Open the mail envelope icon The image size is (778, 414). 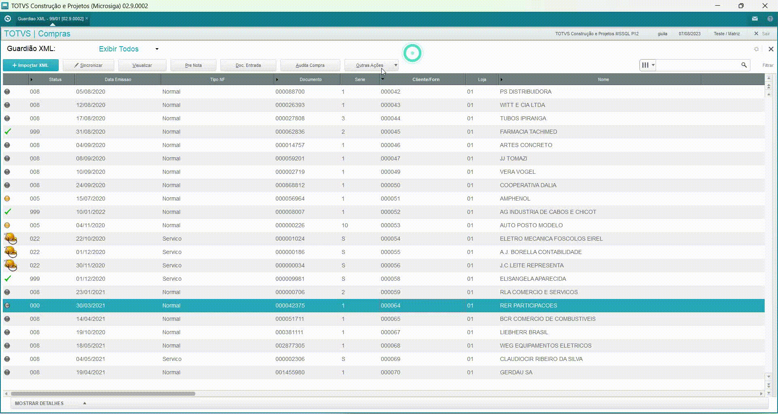point(755,19)
